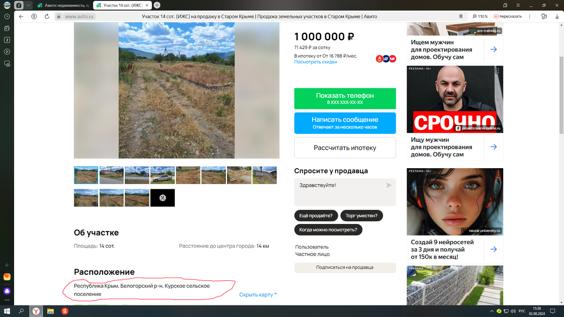The image size is (564, 317).
Task: Open the Создай 9 нейросетей ad arrow
Action: [x=493, y=249]
